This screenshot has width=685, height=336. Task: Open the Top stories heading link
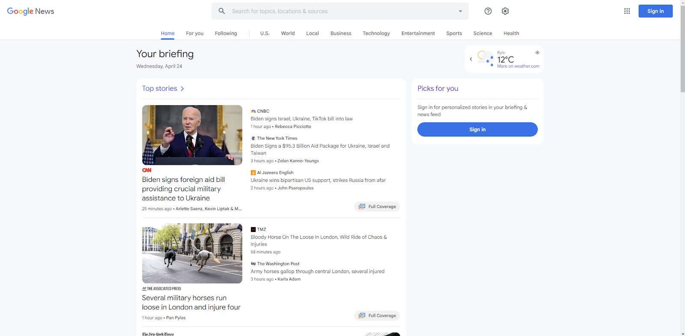[160, 88]
